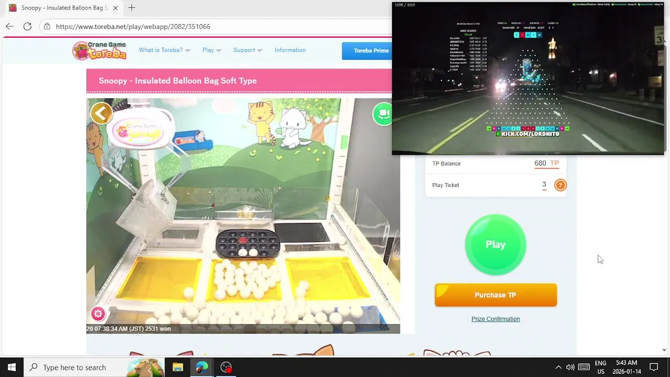Reload the page in browser
This screenshot has width=670, height=377.
(x=27, y=26)
